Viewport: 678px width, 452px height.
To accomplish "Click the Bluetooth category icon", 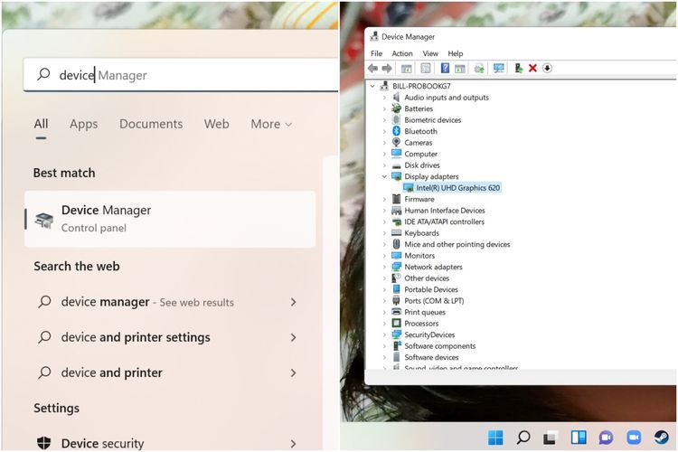I will pos(396,131).
